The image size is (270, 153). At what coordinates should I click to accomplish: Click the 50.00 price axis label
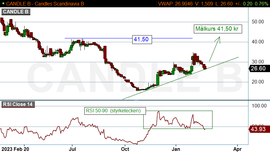pos(258,22)
